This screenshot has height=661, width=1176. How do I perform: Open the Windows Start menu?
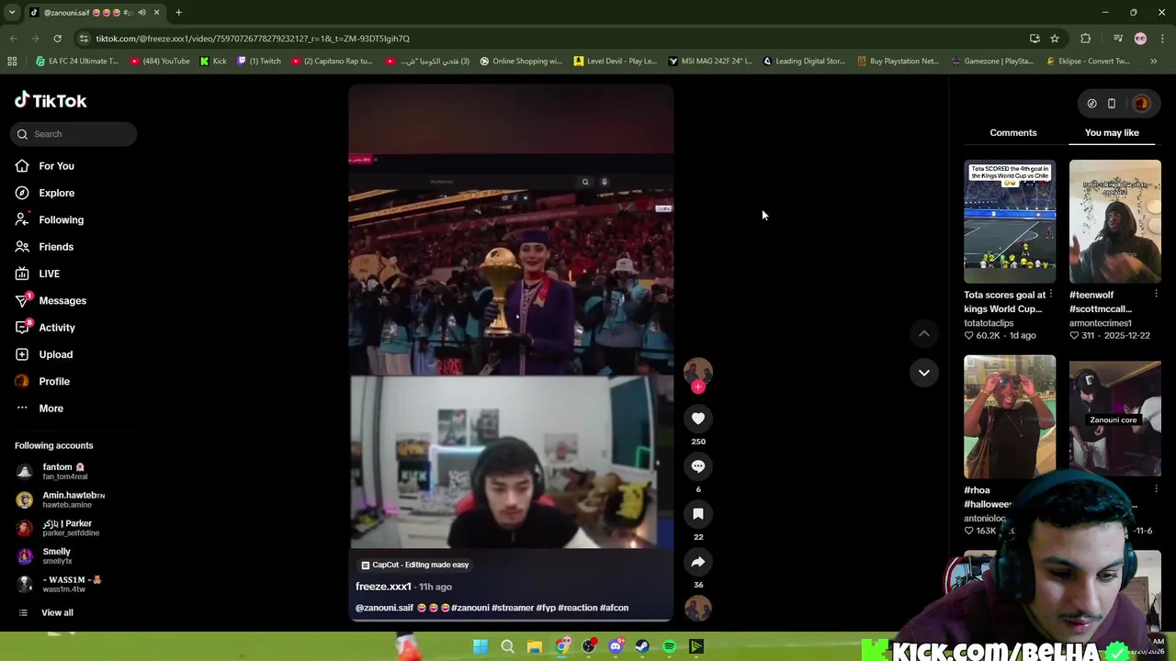click(x=481, y=646)
